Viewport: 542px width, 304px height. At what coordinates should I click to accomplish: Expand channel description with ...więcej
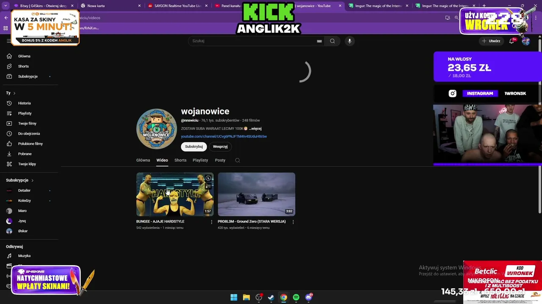point(255,128)
